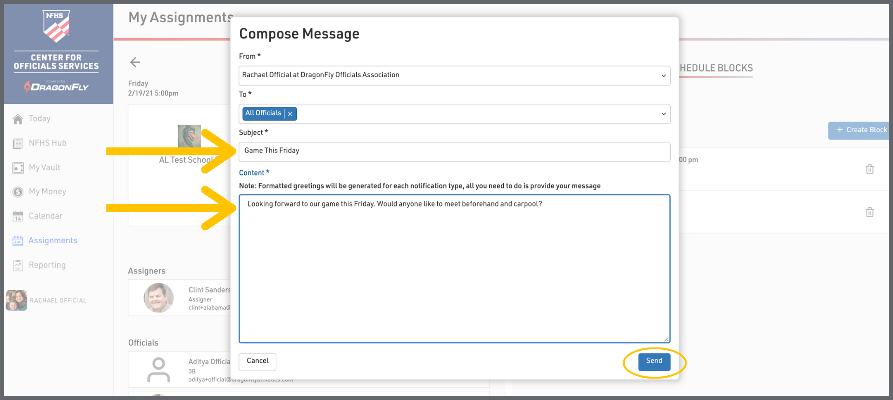Image resolution: width=893 pixels, height=400 pixels.
Task: Expand the To recipients dropdown arrow
Action: 663,114
